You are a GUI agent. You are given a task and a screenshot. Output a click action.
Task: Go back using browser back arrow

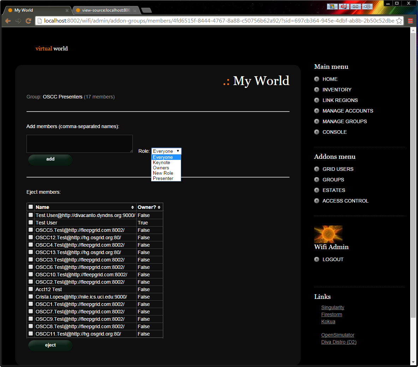point(8,21)
